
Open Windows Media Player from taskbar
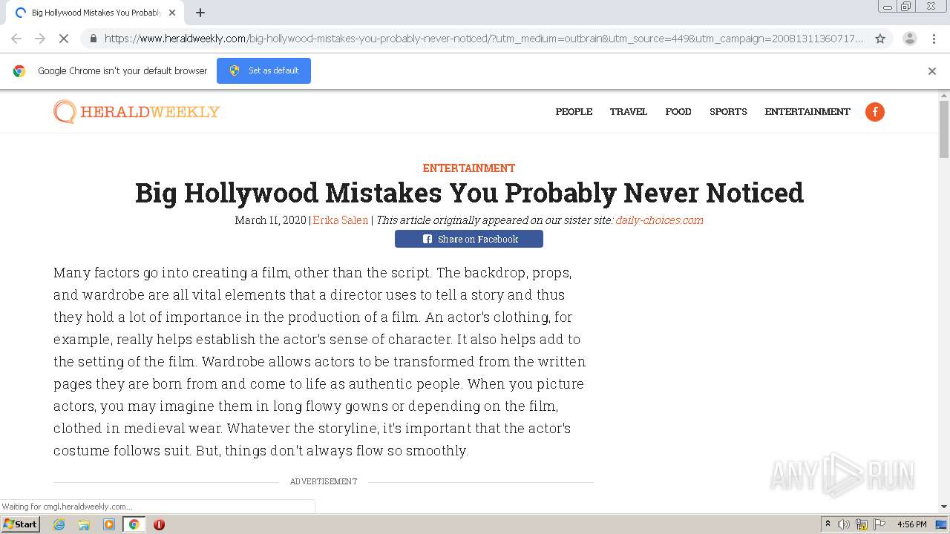click(x=109, y=524)
